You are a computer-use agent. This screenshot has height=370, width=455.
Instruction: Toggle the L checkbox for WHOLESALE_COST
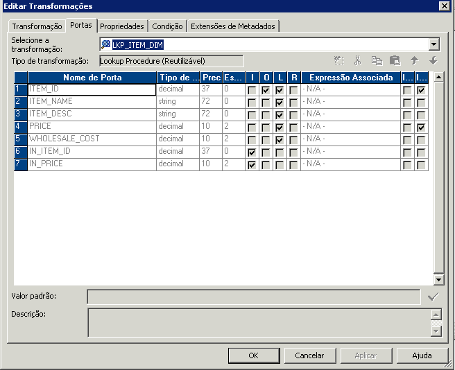point(280,140)
